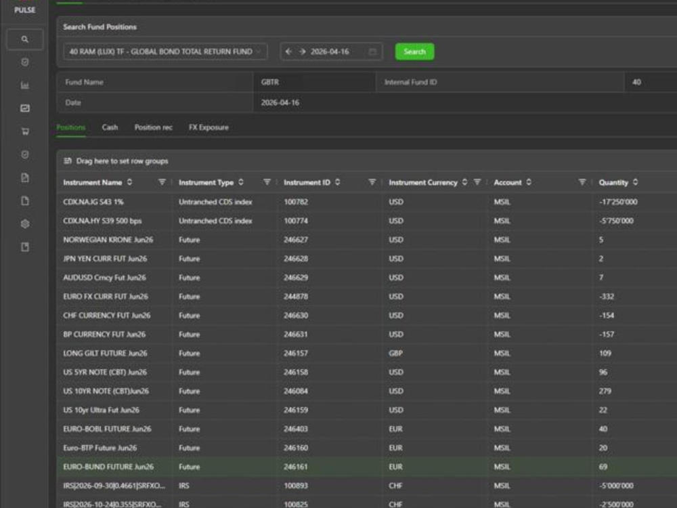This screenshot has width=677, height=508.
Task: Select BP CURRENCY FUT Jun26 row
Action: pyautogui.click(x=366, y=335)
